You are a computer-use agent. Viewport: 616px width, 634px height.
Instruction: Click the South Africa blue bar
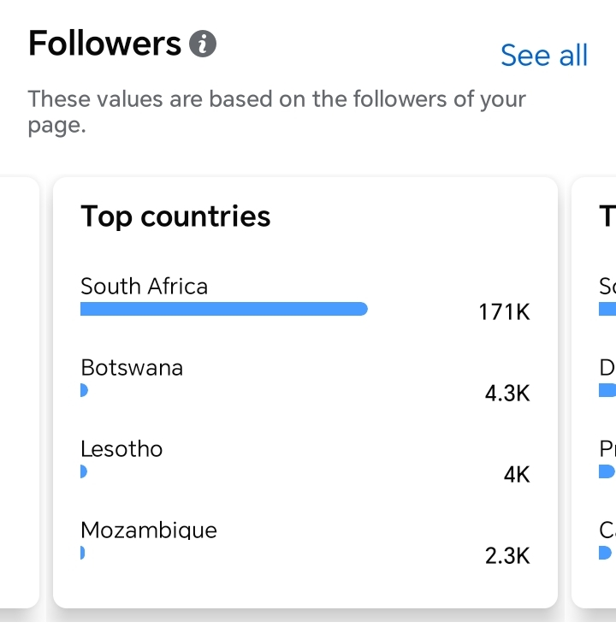pos(224,309)
